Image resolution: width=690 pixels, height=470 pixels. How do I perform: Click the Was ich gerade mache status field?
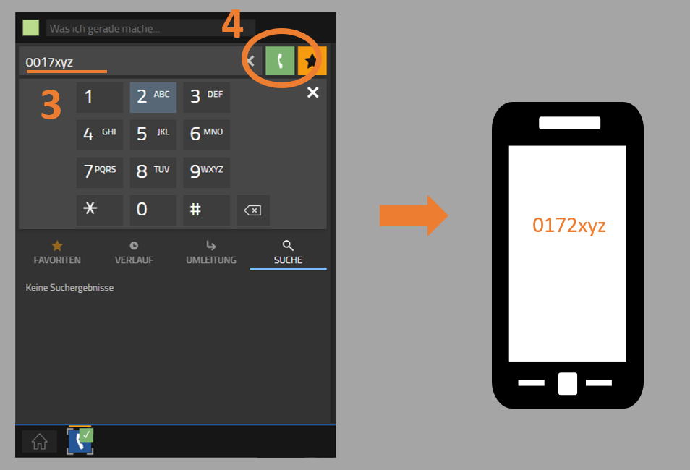click(x=145, y=28)
